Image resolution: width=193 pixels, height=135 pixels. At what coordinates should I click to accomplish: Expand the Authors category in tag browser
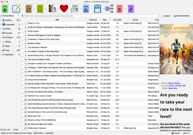tap(1, 20)
